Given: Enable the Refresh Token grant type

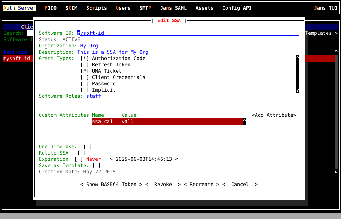Looking at the screenshot, I should tap(85, 65).
